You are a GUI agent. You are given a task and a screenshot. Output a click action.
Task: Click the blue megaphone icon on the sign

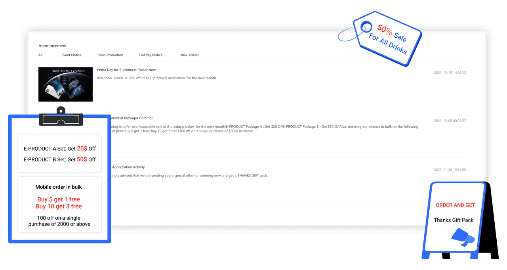pos(463,237)
